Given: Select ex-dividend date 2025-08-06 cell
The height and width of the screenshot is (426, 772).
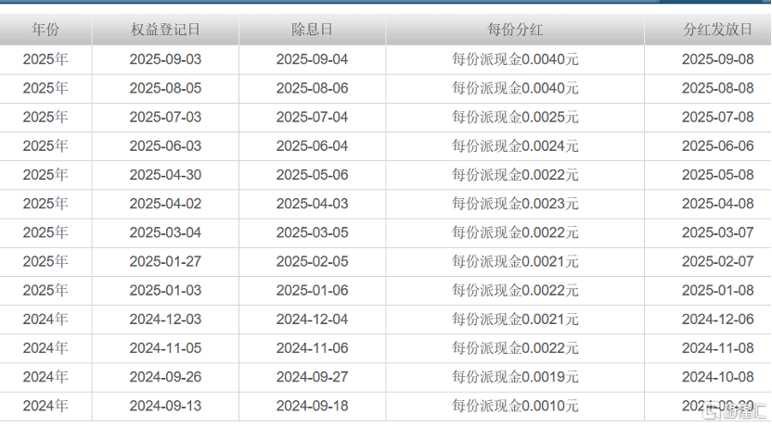Looking at the screenshot, I should 312,88.
